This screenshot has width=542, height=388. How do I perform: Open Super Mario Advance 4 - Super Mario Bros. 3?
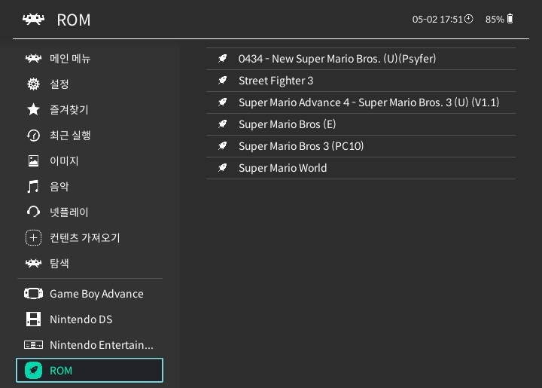click(361, 102)
